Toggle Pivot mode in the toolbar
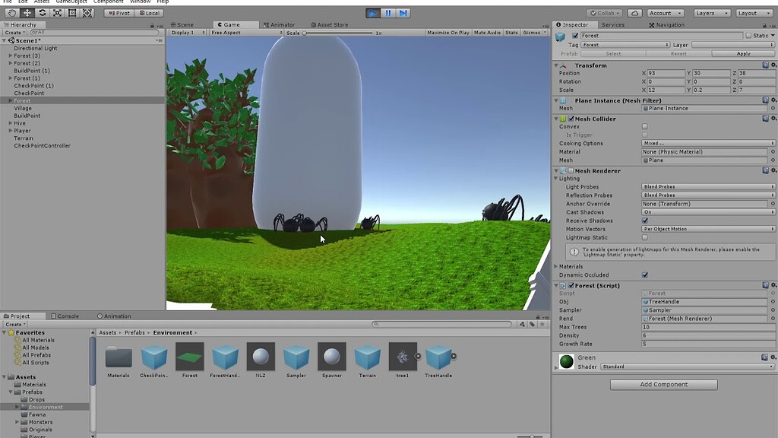778x438 pixels. pyautogui.click(x=118, y=13)
